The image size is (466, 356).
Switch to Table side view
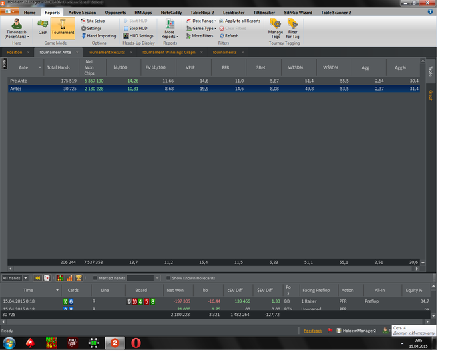click(431, 71)
